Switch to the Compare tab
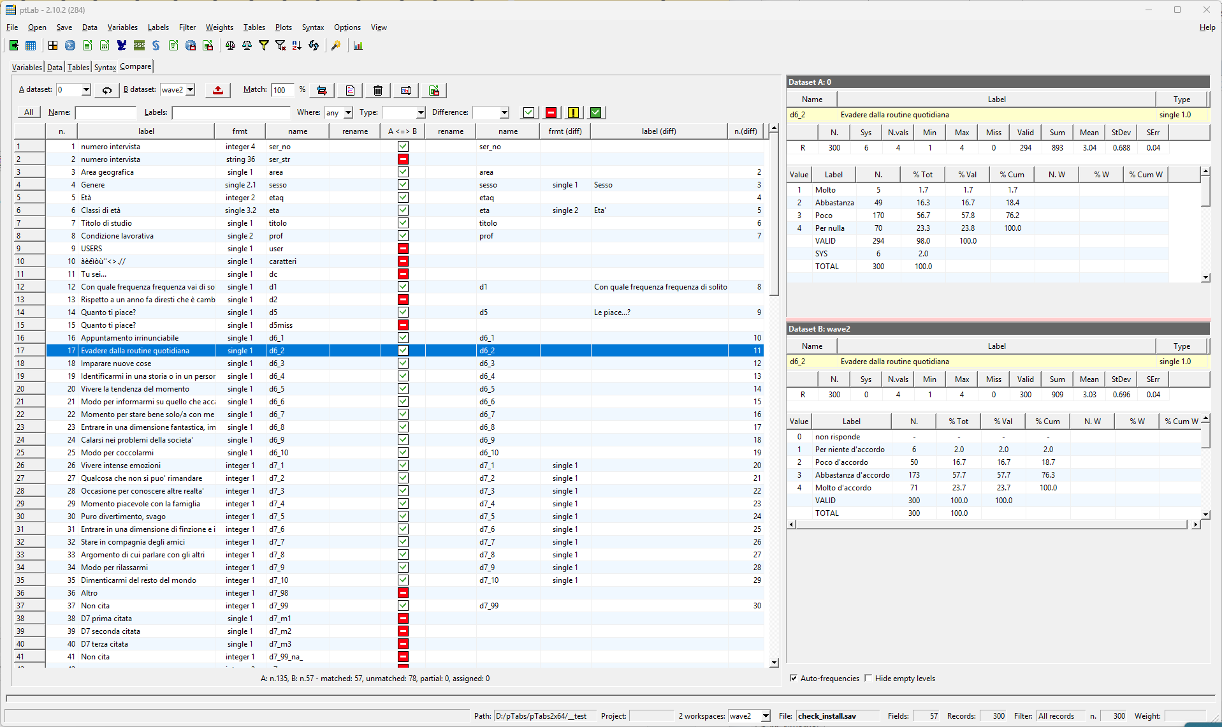This screenshot has width=1222, height=727. (135, 66)
